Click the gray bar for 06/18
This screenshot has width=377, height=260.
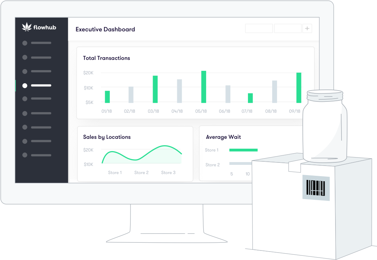228,94
